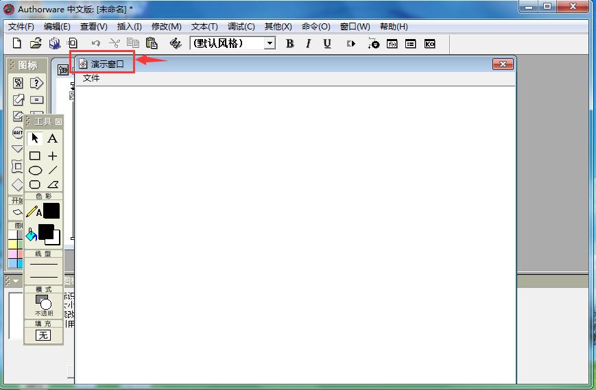Click 文件 menu in presentation window

pos(91,78)
